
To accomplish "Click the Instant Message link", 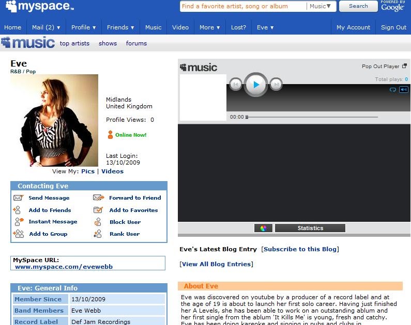I will [x=53, y=221].
